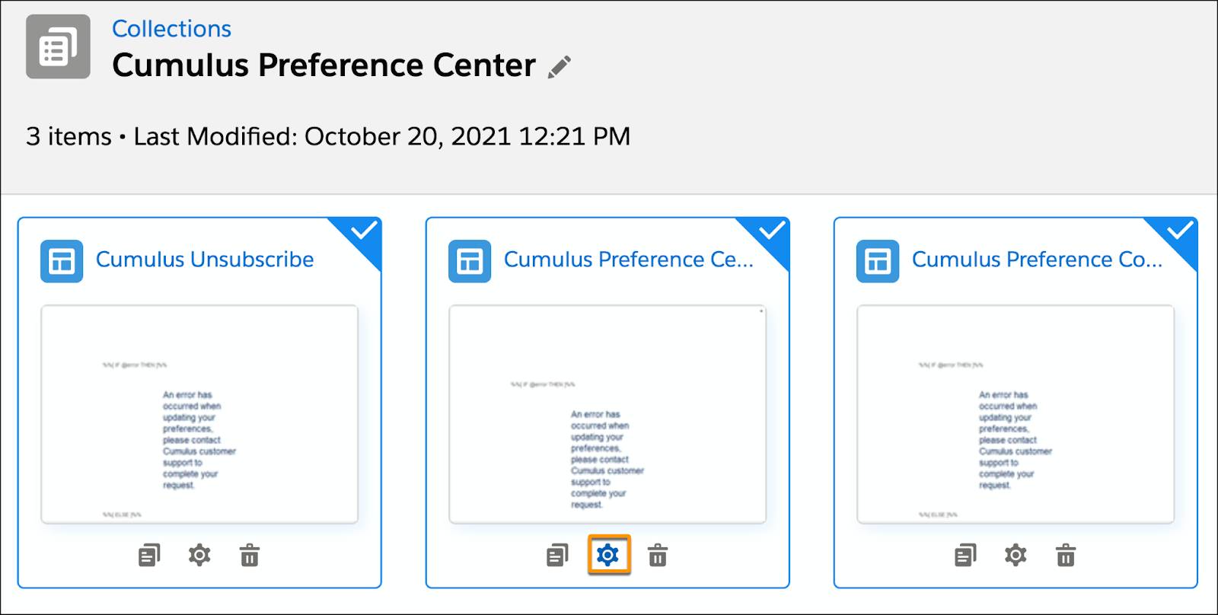Open settings for Cumulus Preference Confirmation
This screenshot has height=615, width=1218.
point(1016,556)
